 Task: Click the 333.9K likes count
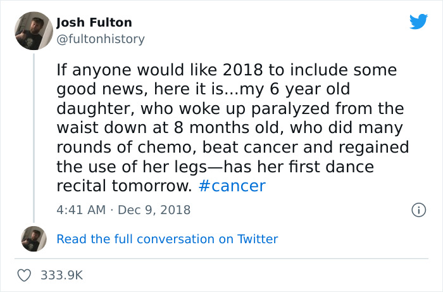point(61,276)
